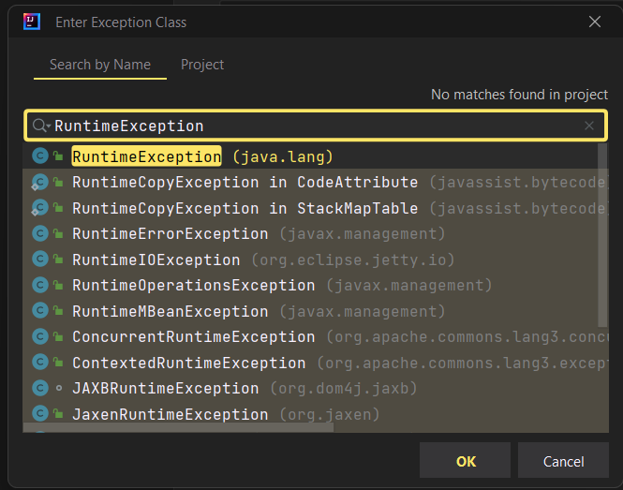Viewport: 623px width, 490px height.
Task: Click class icon of ConcurrentRuntimeException
Action: click(40, 336)
